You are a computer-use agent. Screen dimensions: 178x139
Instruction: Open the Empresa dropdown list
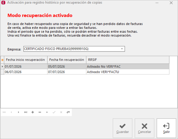click(122, 49)
